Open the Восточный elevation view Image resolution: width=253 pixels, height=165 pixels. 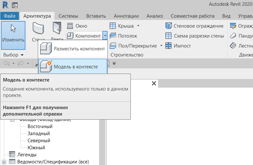pyautogui.click(x=40, y=126)
